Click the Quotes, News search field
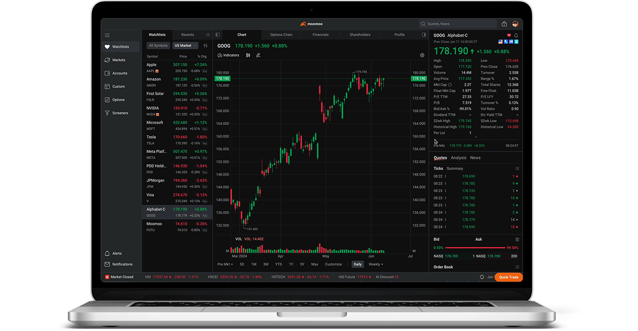Image resolution: width=638 pixels, height=331 pixels. coord(459,24)
